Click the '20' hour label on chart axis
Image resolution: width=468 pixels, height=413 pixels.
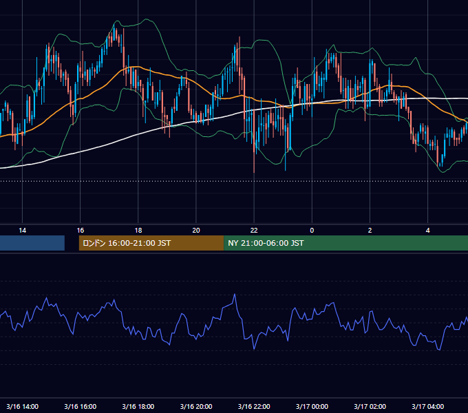click(196, 231)
